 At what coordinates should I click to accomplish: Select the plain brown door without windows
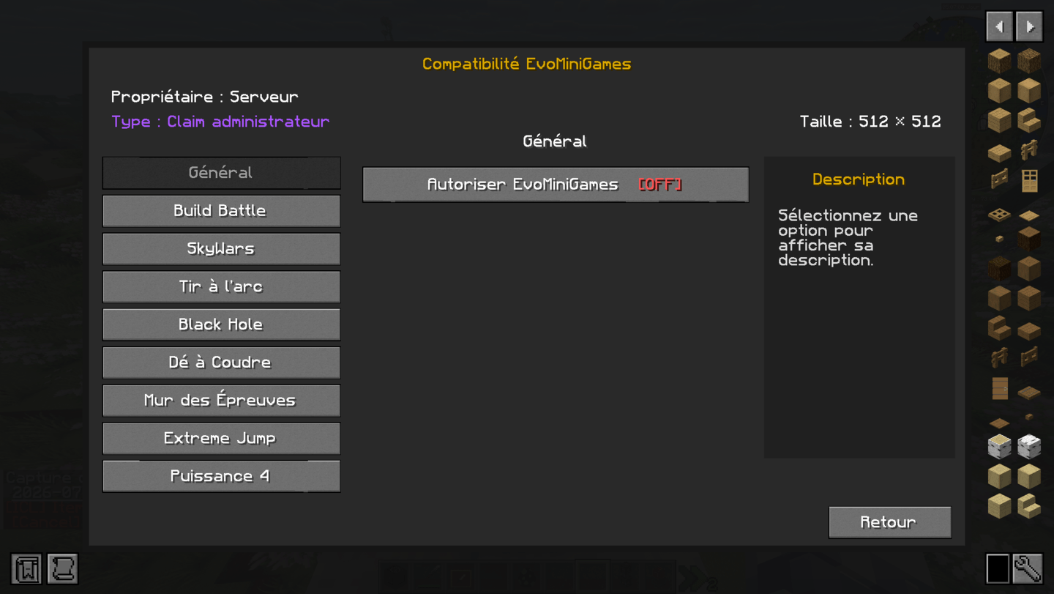coord(999,387)
